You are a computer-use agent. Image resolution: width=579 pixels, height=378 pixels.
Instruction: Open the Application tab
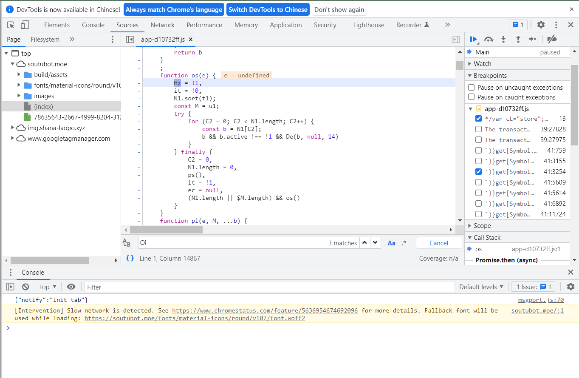(286, 25)
